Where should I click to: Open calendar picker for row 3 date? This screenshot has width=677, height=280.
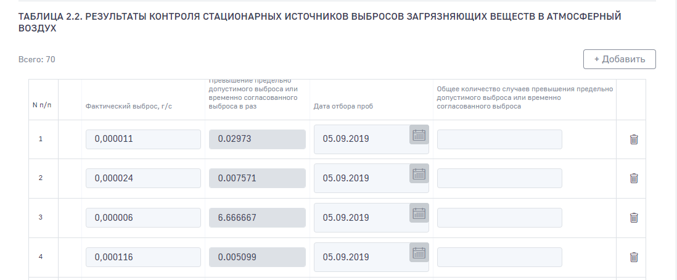click(x=419, y=214)
